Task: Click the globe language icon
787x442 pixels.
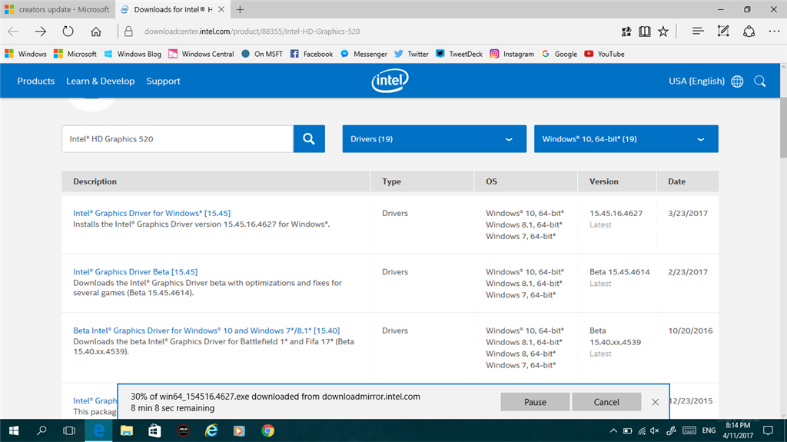Action: click(737, 81)
